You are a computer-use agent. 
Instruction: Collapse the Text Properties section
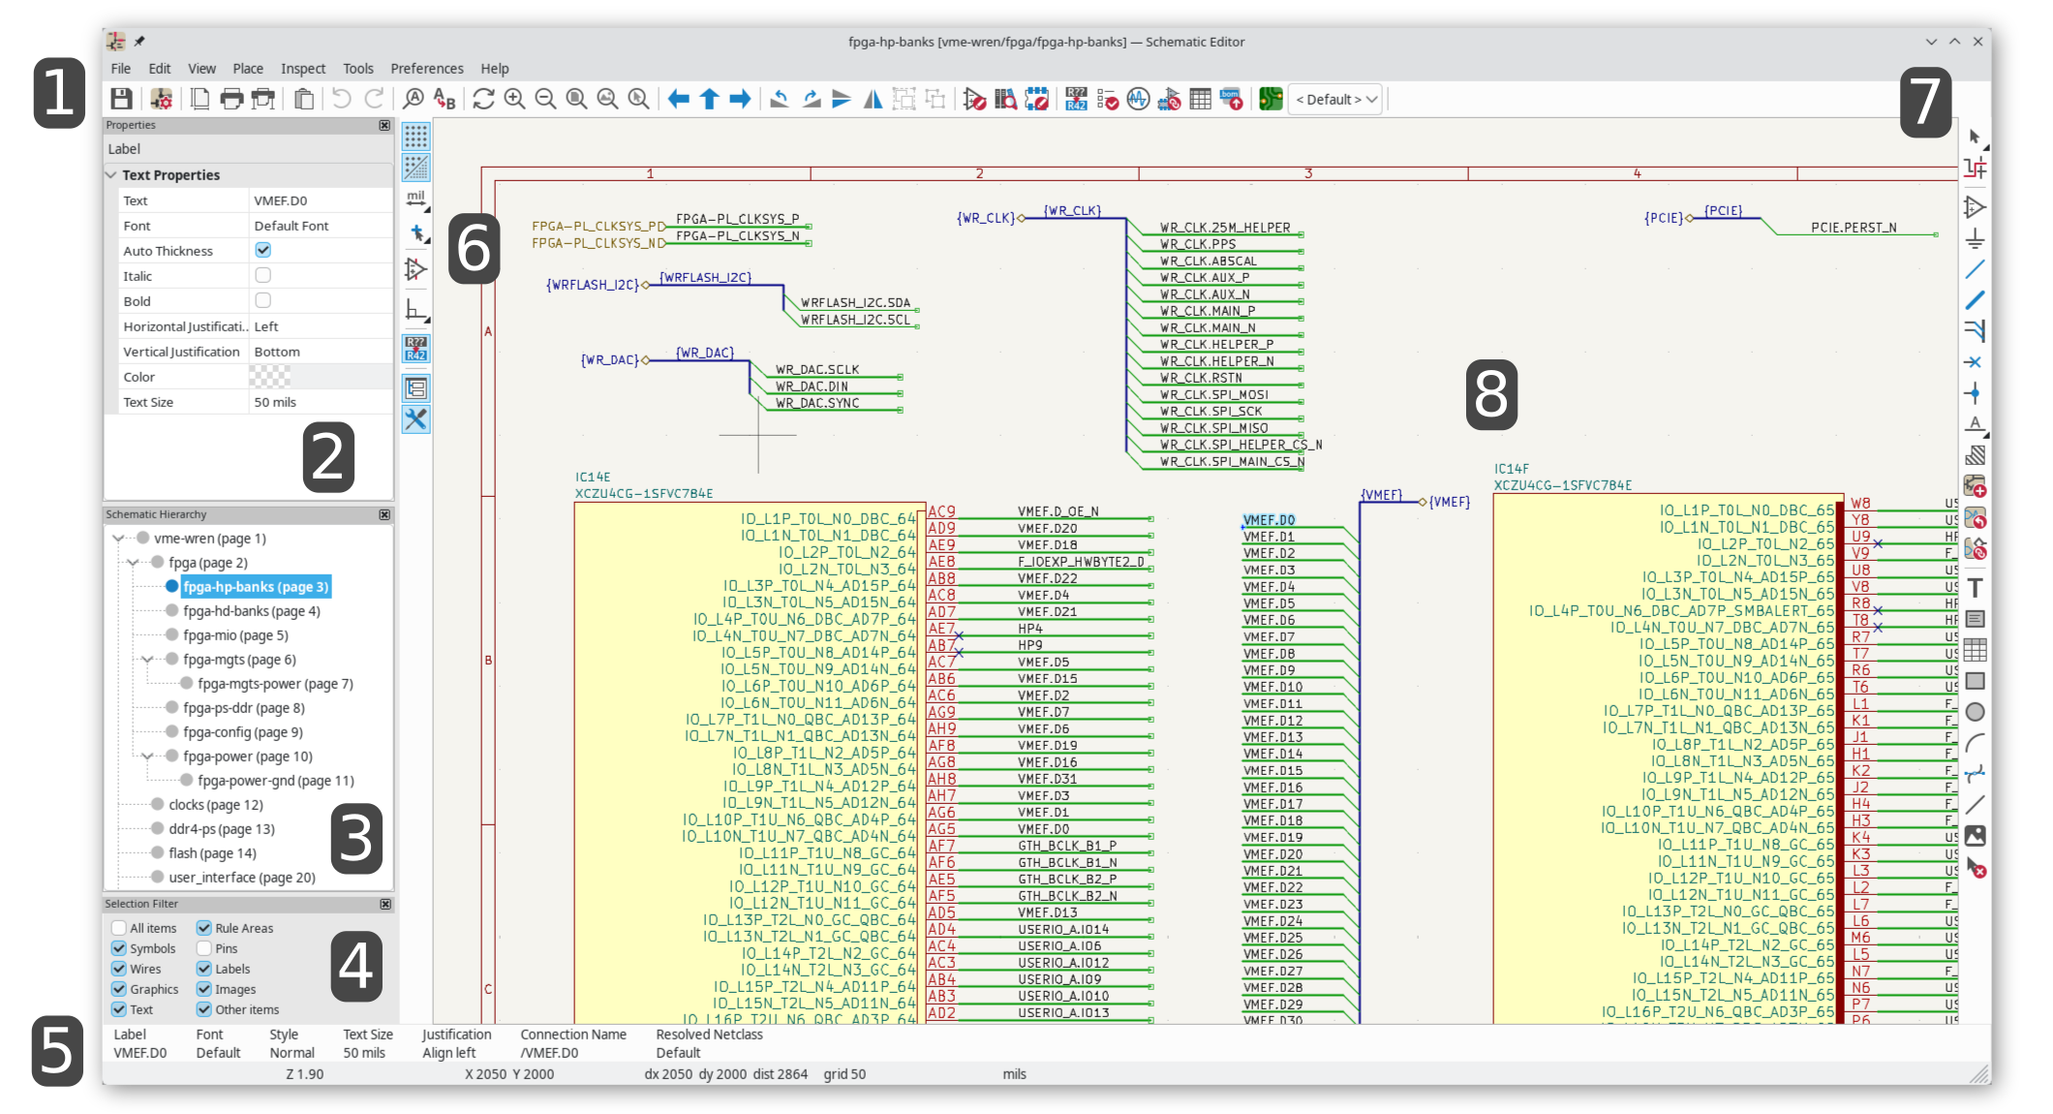click(x=110, y=174)
